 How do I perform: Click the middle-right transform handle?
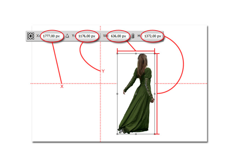click(x=155, y=94)
